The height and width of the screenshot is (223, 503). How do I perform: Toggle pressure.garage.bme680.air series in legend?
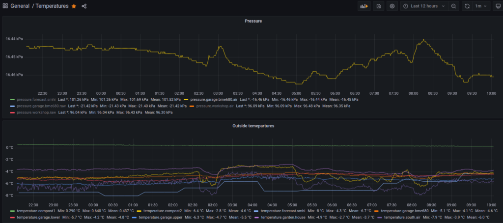pos(214,100)
